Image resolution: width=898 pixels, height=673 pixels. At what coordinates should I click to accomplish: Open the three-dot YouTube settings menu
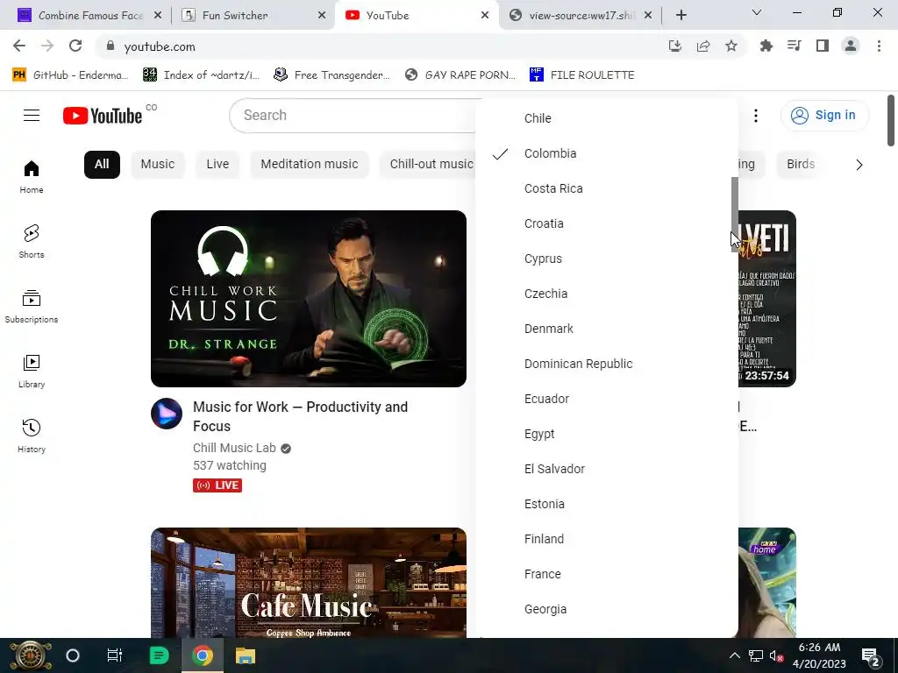pos(756,116)
